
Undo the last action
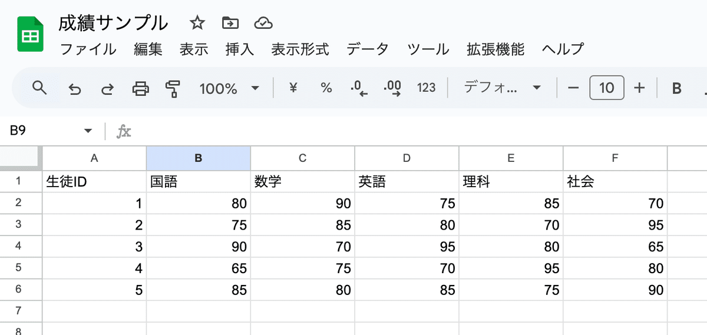click(75, 89)
